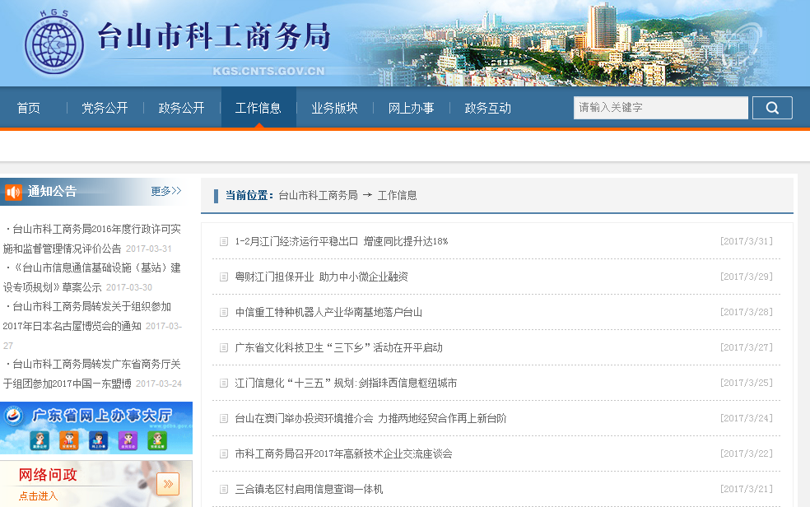Click 台山市科工商务局 breadcrumb link
Screen dimensions: 810x507
tap(318, 196)
